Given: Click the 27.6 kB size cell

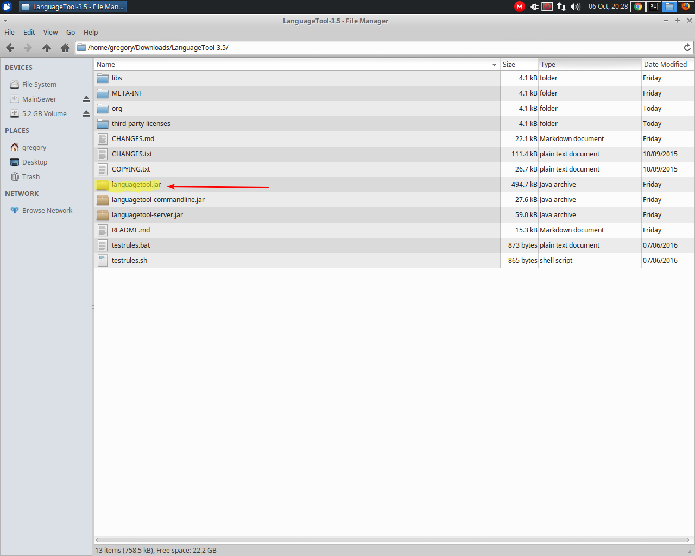Looking at the screenshot, I should [526, 200].
